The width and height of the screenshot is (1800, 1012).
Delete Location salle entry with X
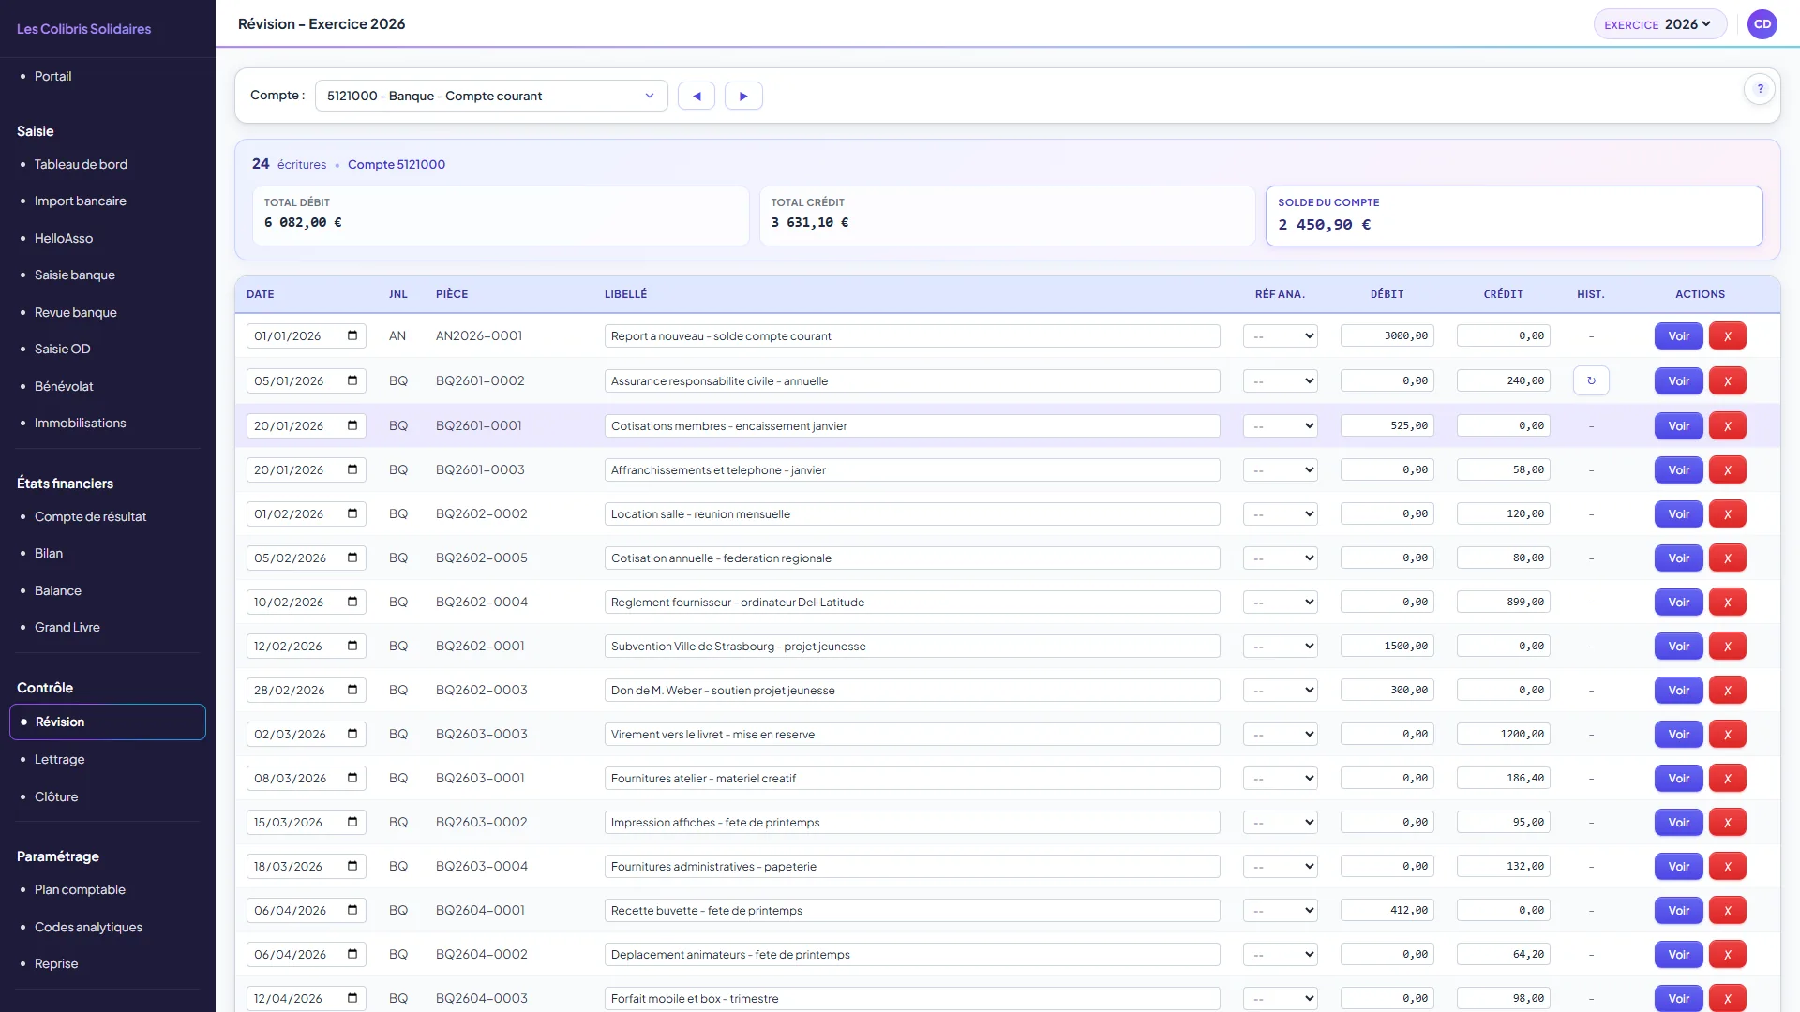tap(1727, 513)
